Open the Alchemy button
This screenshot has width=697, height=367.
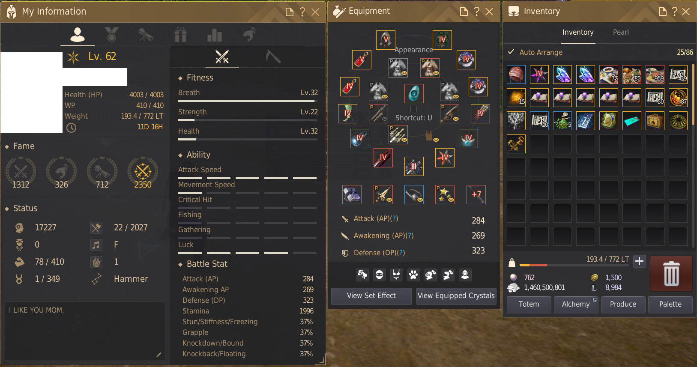point(576,304)
